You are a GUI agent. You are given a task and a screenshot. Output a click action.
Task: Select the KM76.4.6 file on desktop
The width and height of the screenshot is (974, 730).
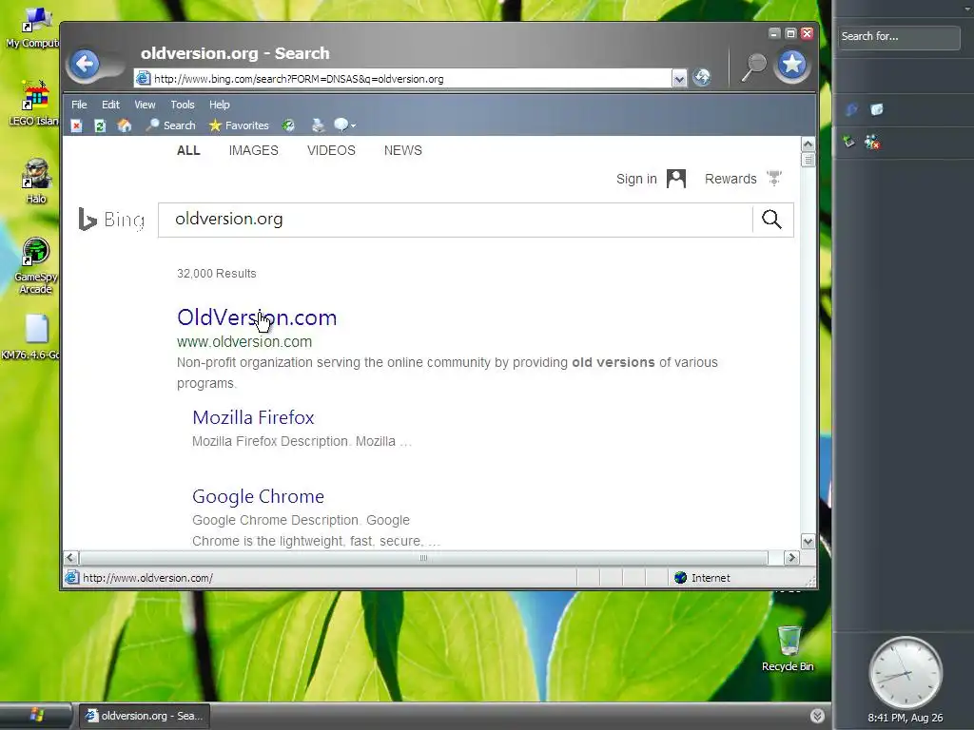tap(32, 337)
